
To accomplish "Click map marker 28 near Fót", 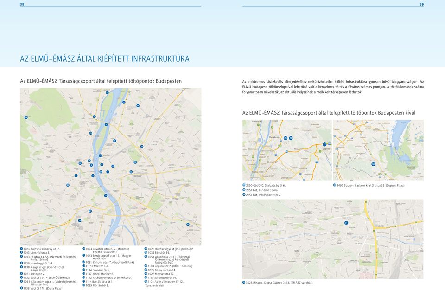I will (x=286, y=138).
